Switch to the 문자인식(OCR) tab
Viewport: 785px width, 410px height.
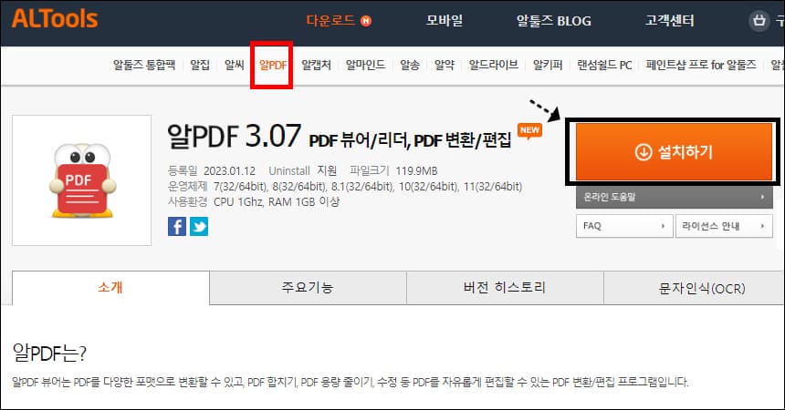pos(695,288)
